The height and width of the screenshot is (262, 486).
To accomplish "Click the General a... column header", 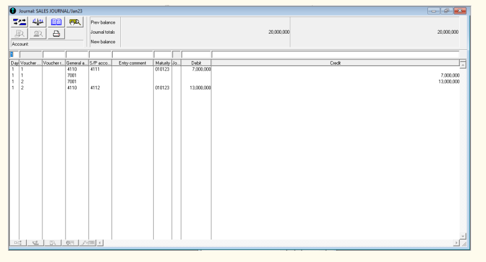I will 77,63.
